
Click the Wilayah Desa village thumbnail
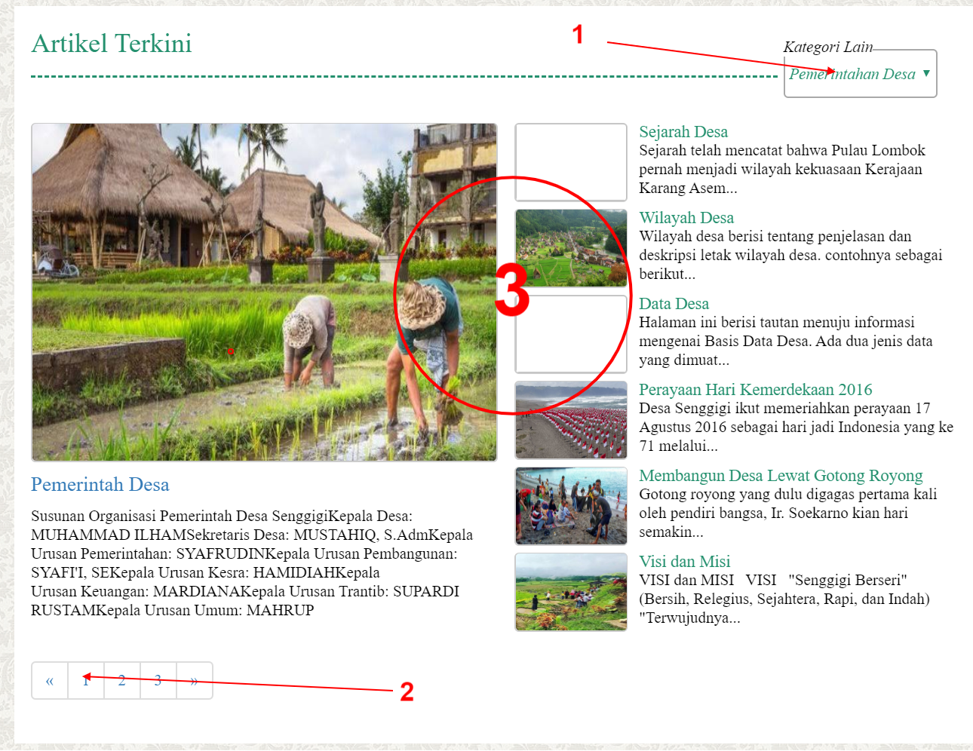click(x=571, y=248)
